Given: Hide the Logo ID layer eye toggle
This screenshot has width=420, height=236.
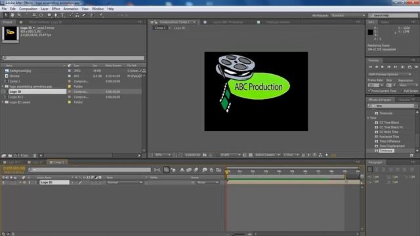Looking at the screenshot, I should point(3,182).
